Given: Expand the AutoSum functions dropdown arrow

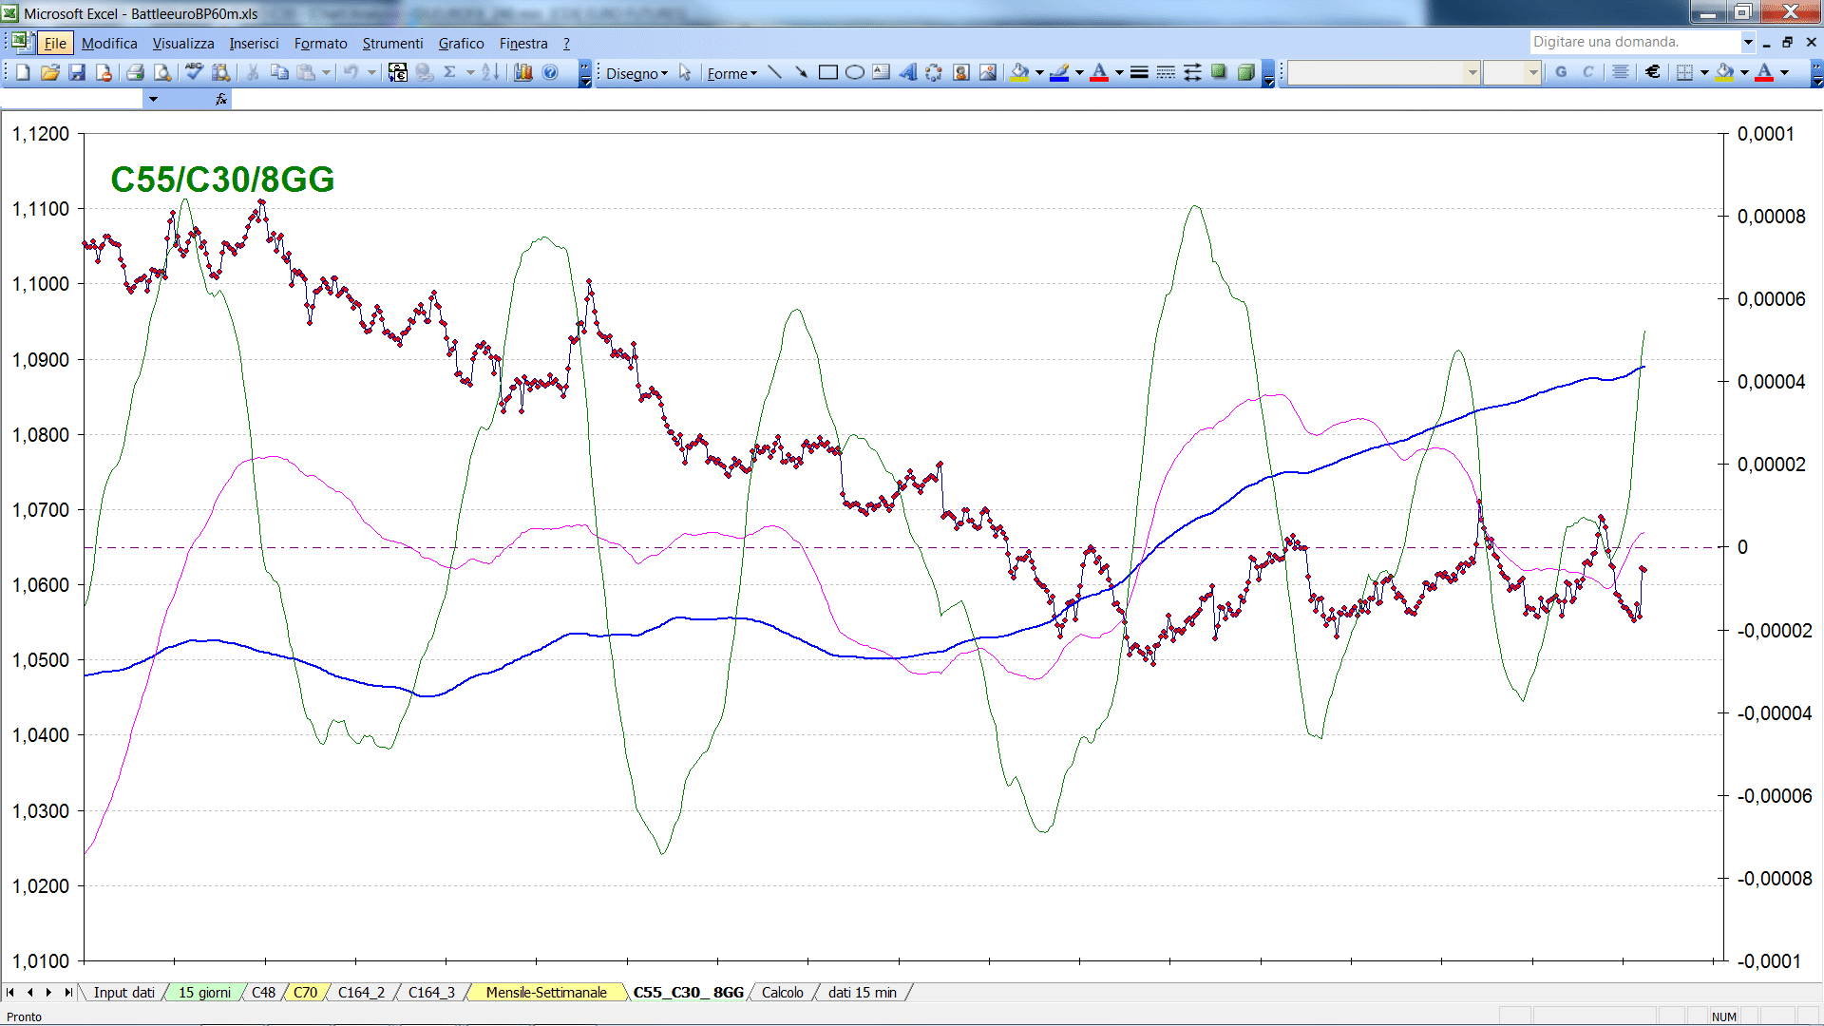Looking at the screenshot, I should pos(470,72).
